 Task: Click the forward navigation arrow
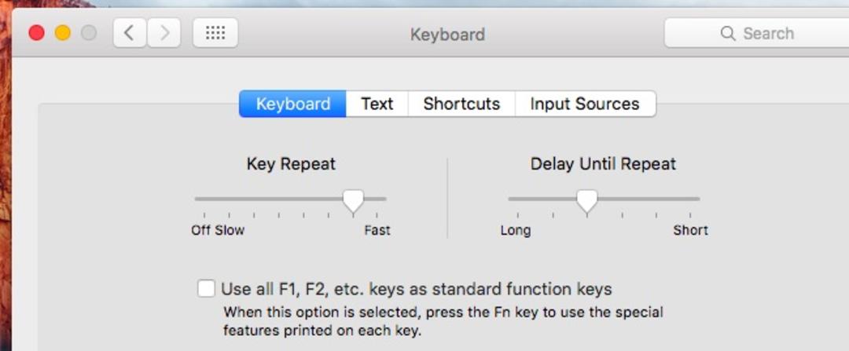click(x=164, y=33)
